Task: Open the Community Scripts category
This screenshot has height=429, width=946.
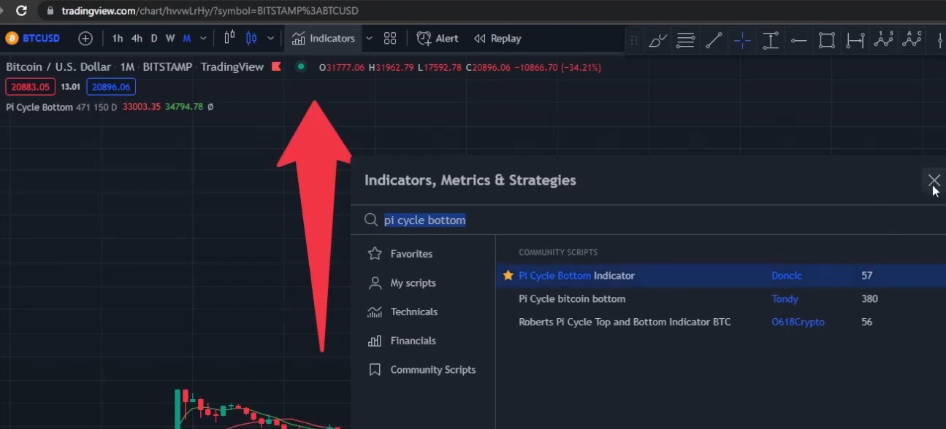Action: (x=422, y=370)
